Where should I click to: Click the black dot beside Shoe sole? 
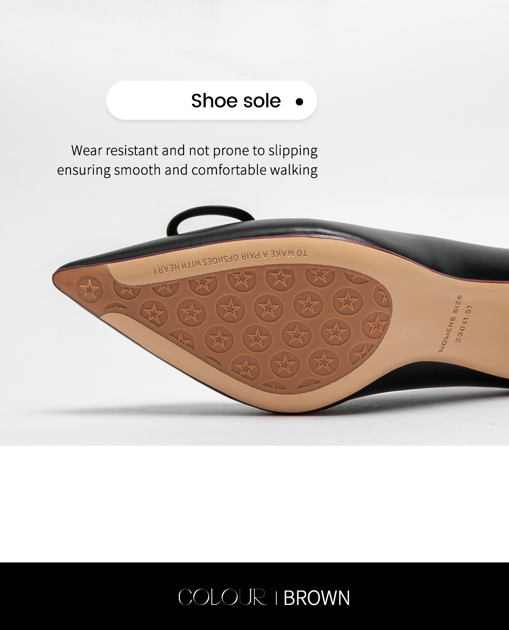pos(299,102)
